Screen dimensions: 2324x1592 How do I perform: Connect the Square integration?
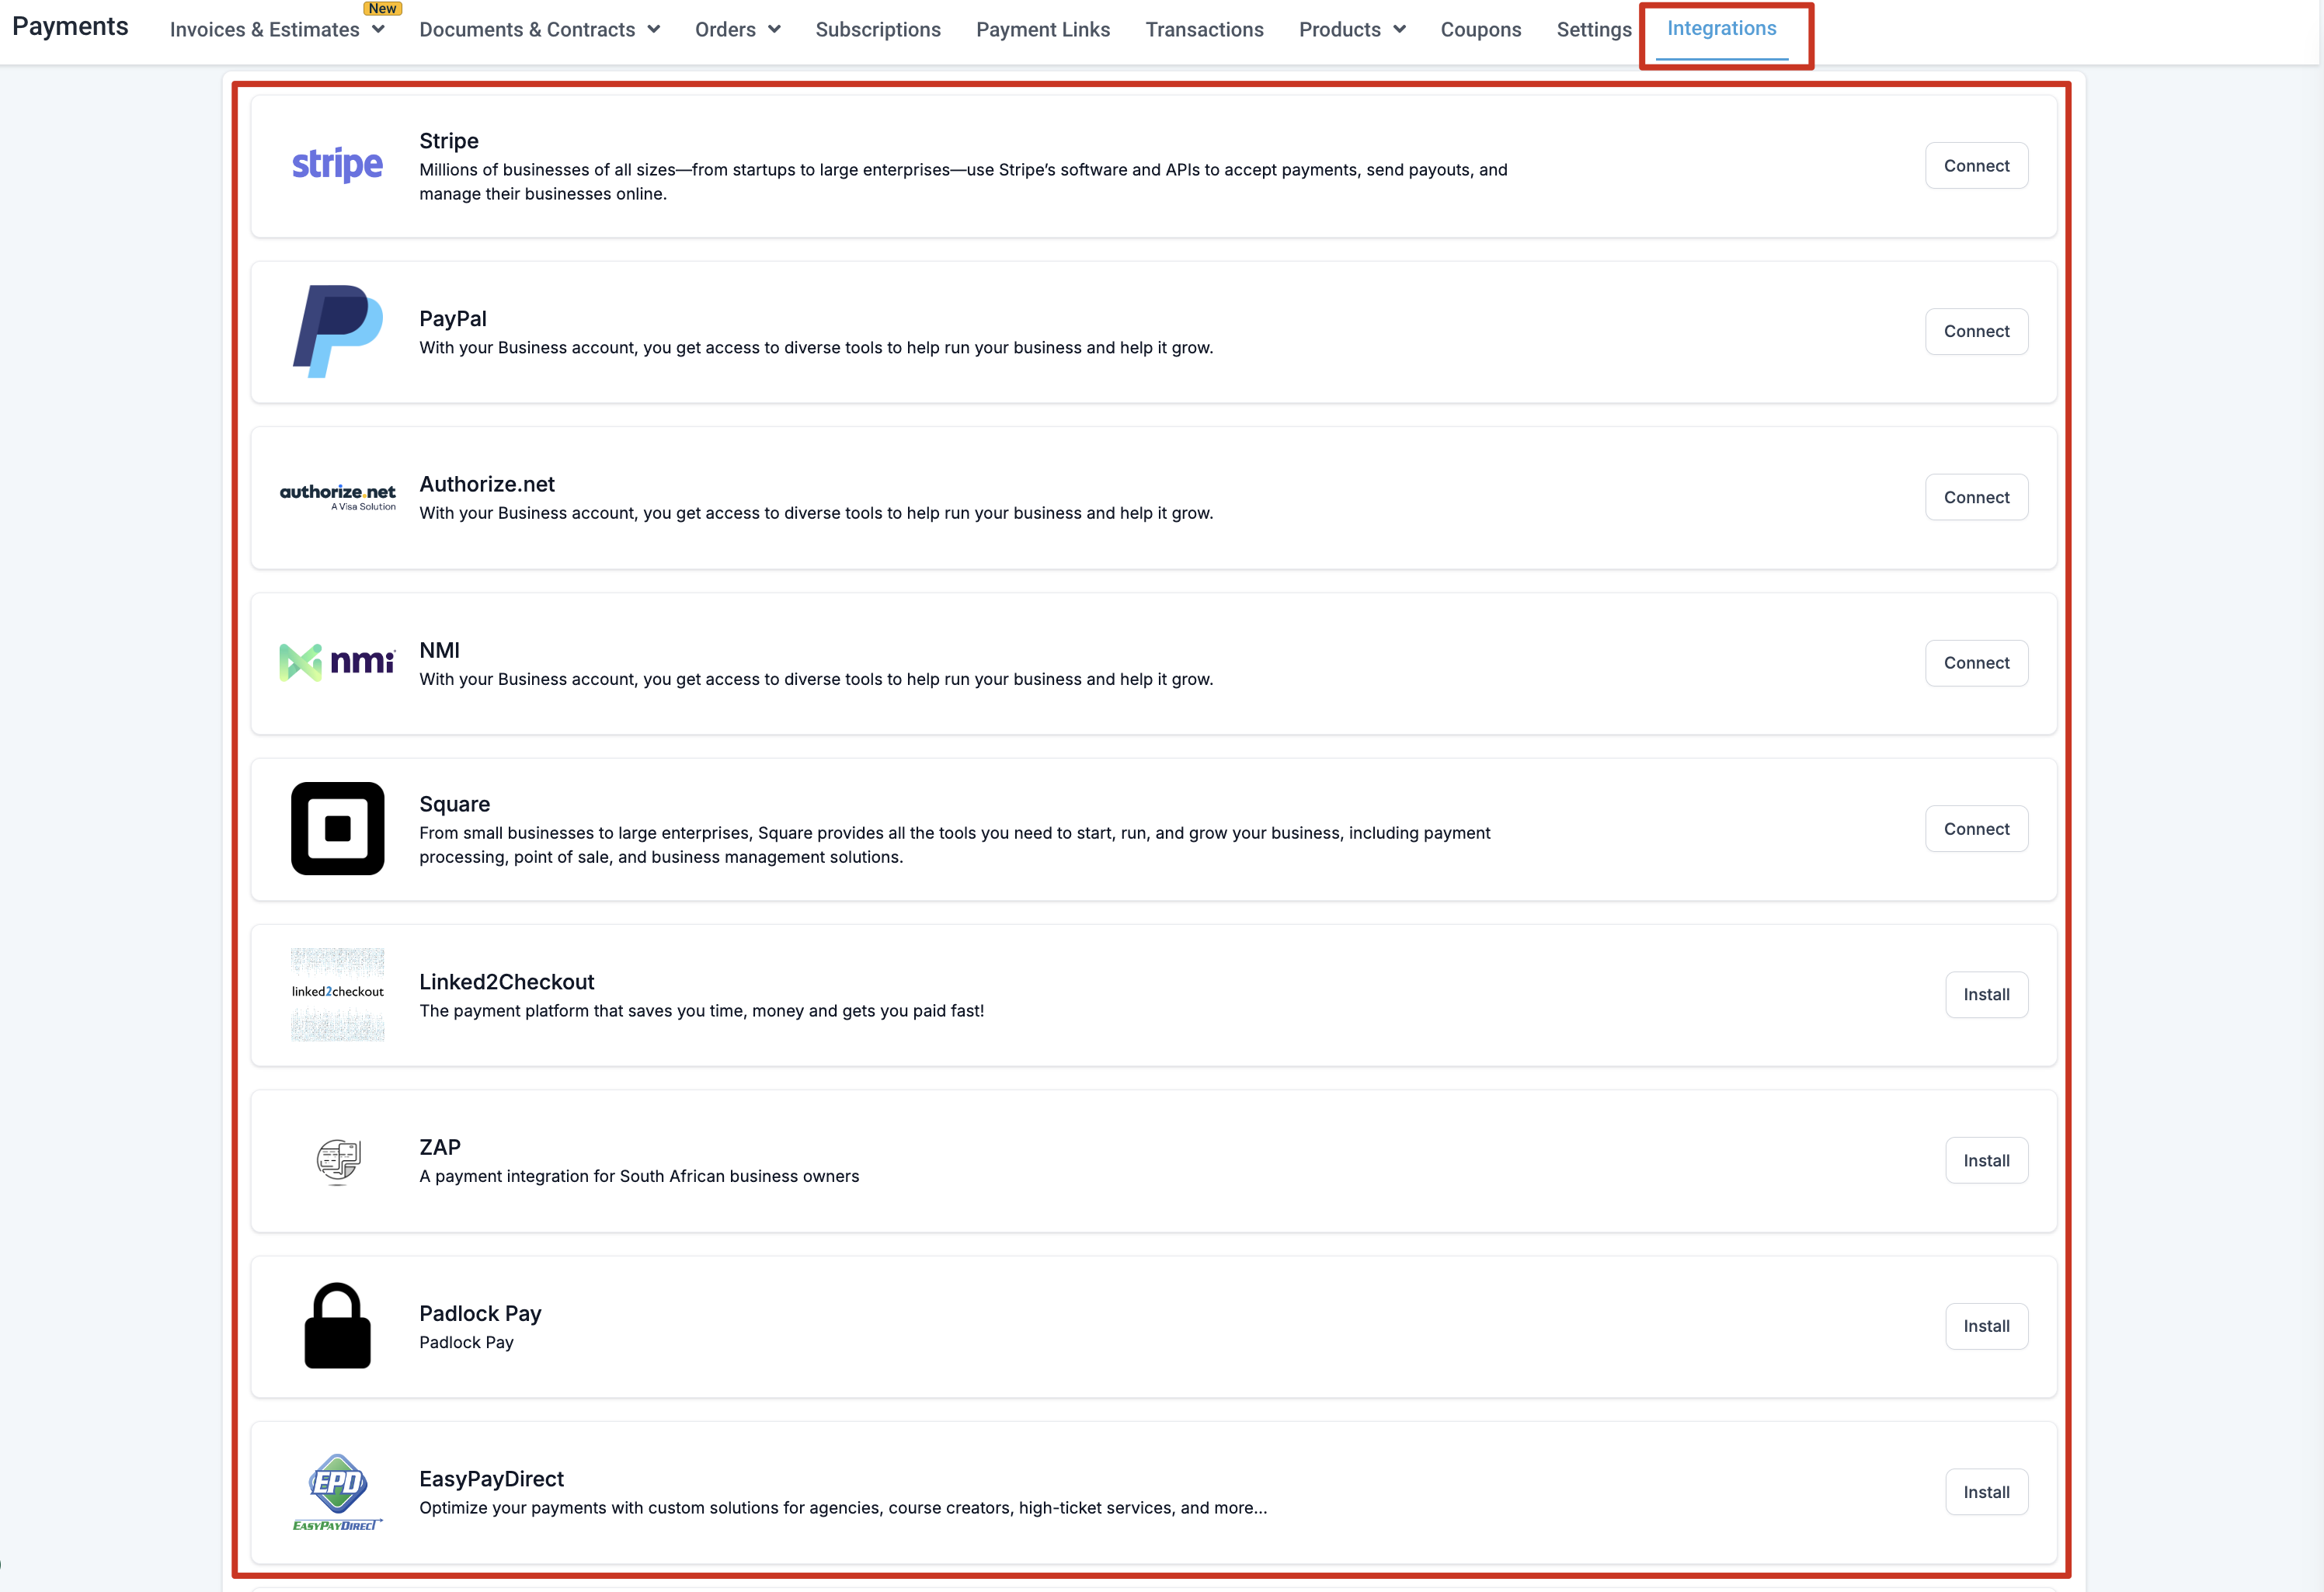[1975, 829]
